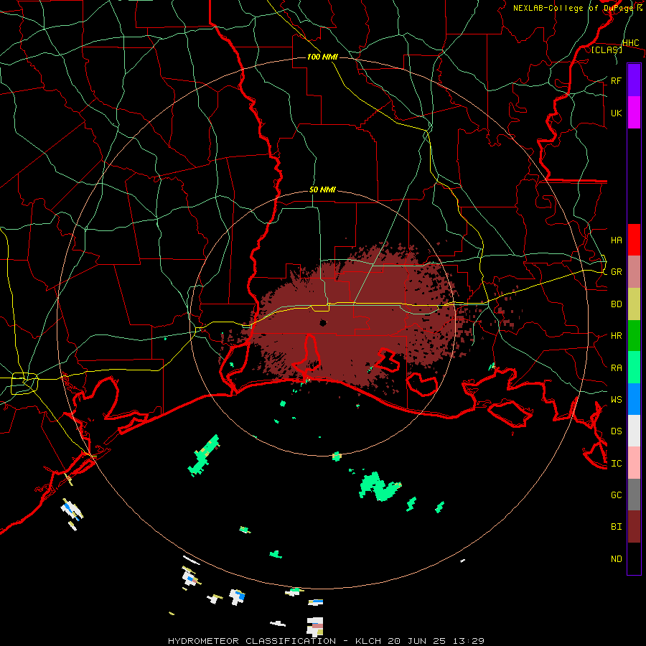Viewport: 646px width, 646px height.
Task: Click the BI text label in legend
Action: [616, 527]
